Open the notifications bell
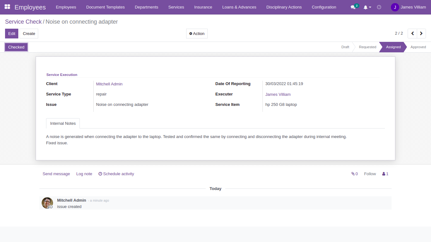Screen dimensions: 431x242 (x=366, y=7)
